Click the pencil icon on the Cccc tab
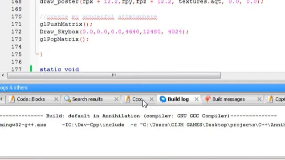285x160 pixels. (127, 99)
